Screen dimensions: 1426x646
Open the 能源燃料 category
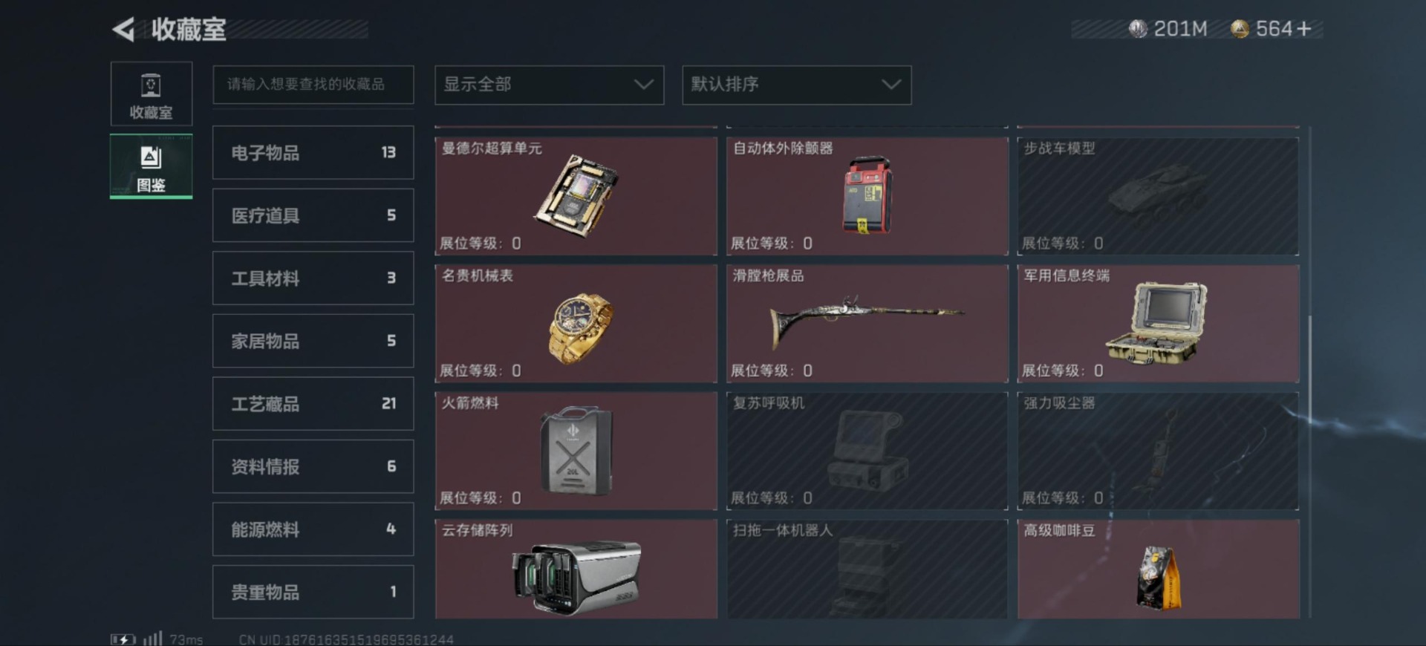(x=313, y=529)
